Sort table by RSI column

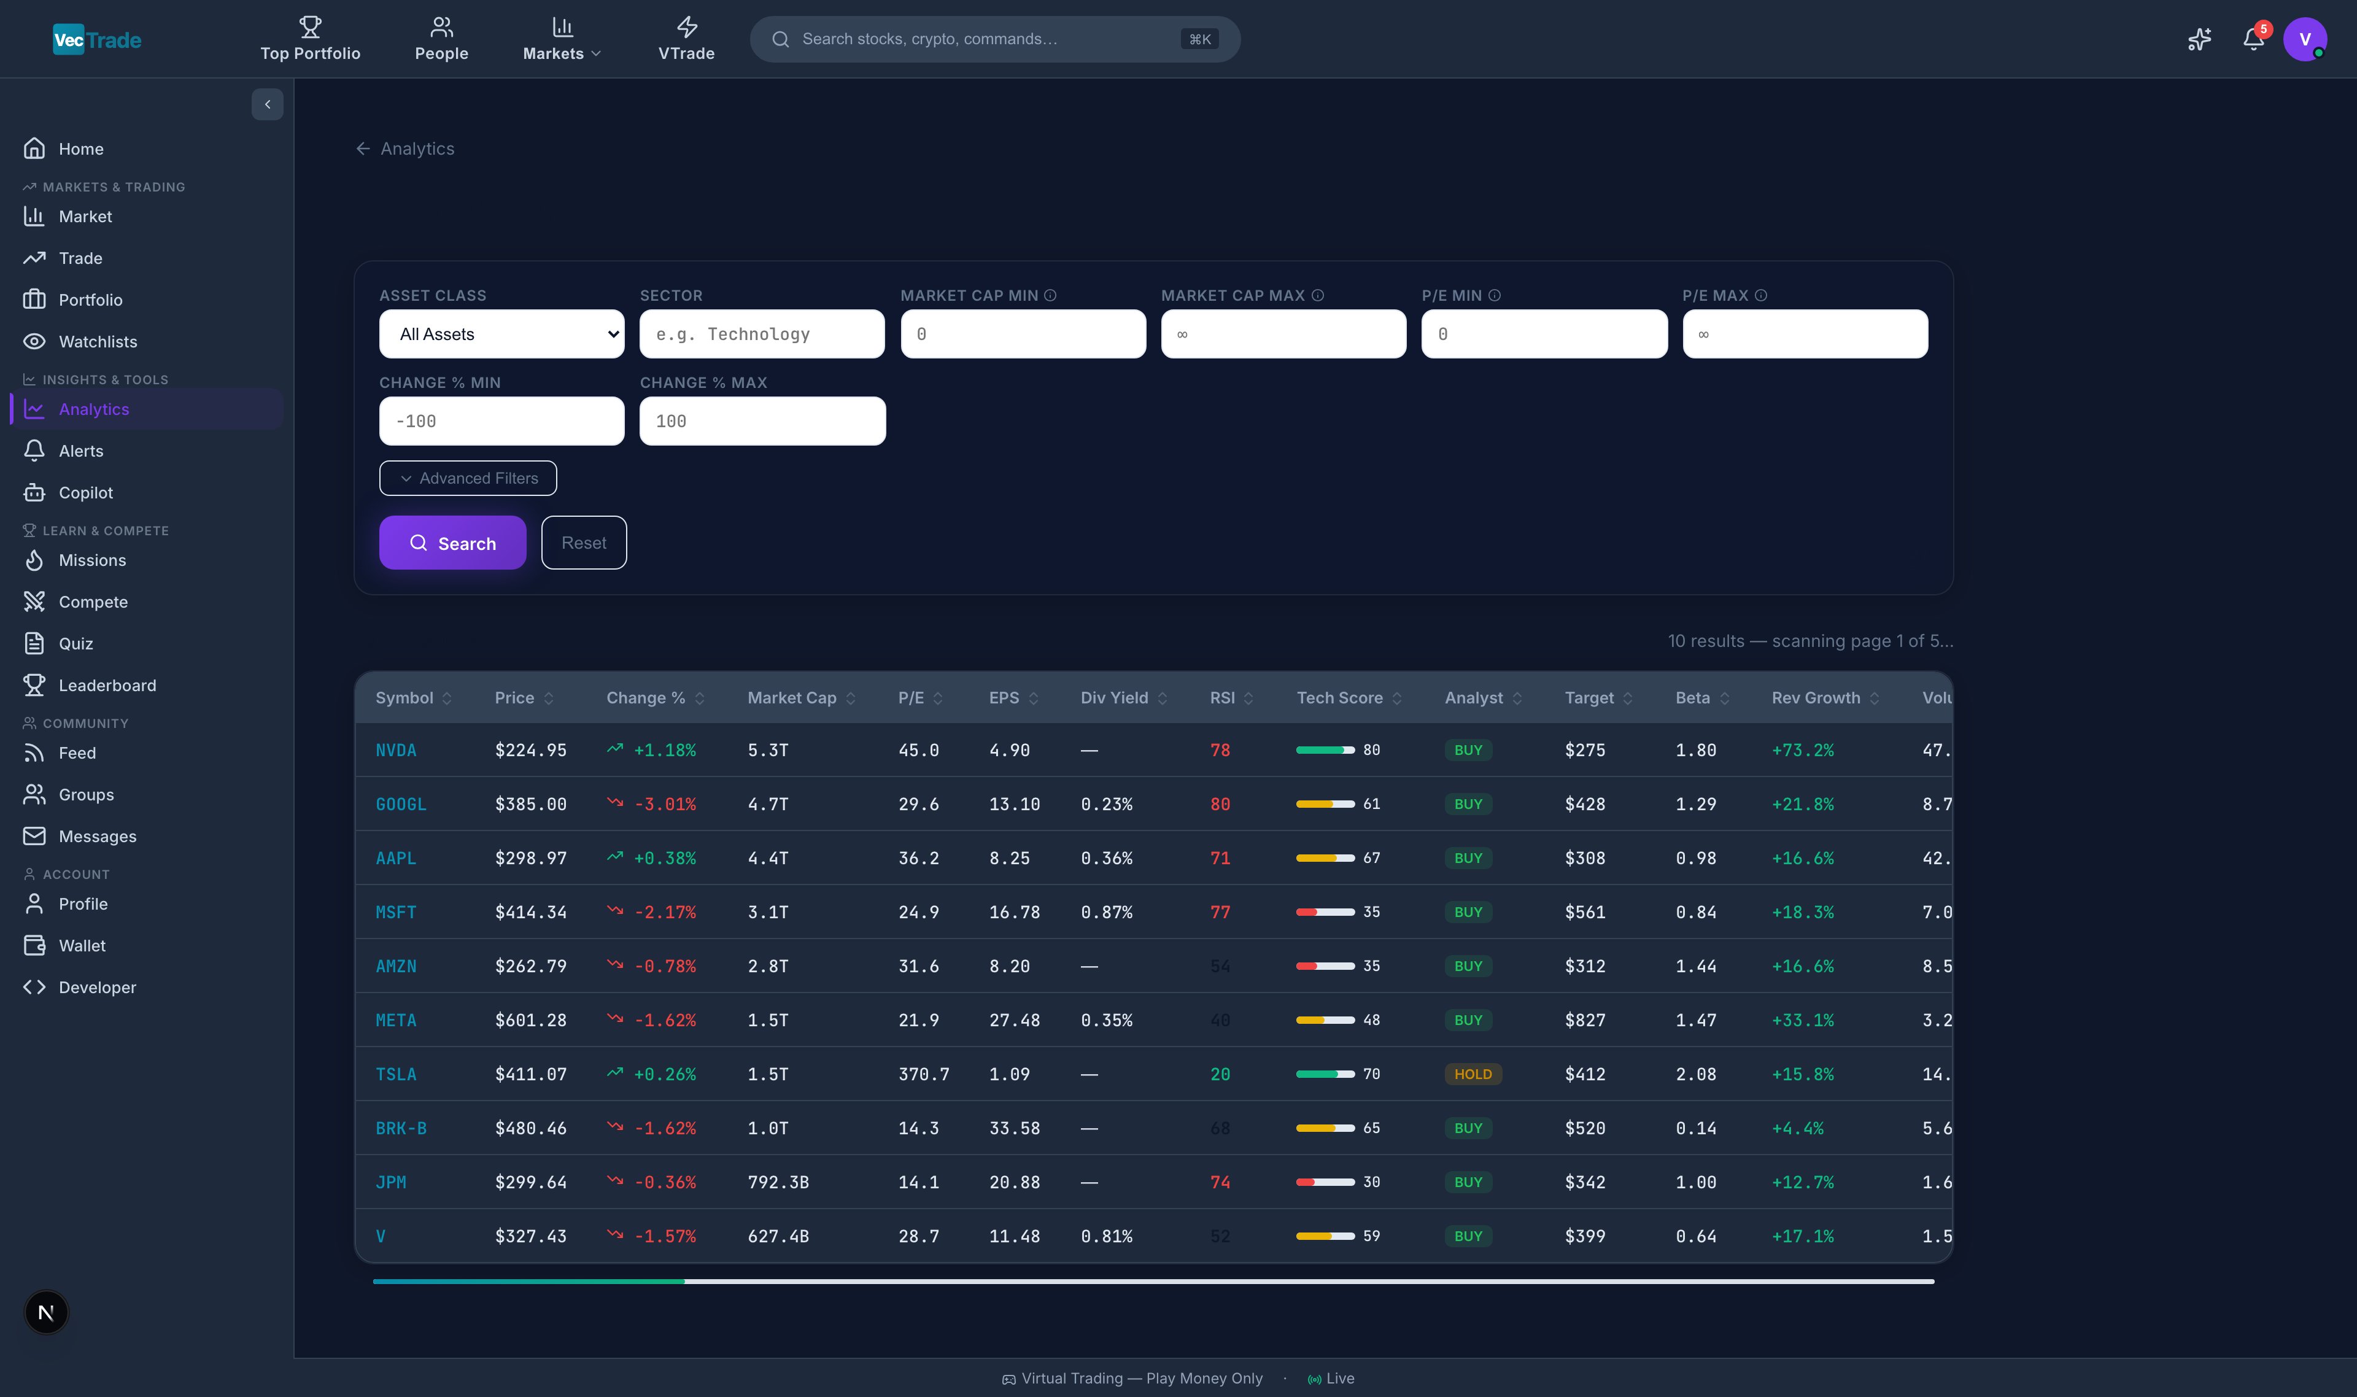[x=1231, y=697]
